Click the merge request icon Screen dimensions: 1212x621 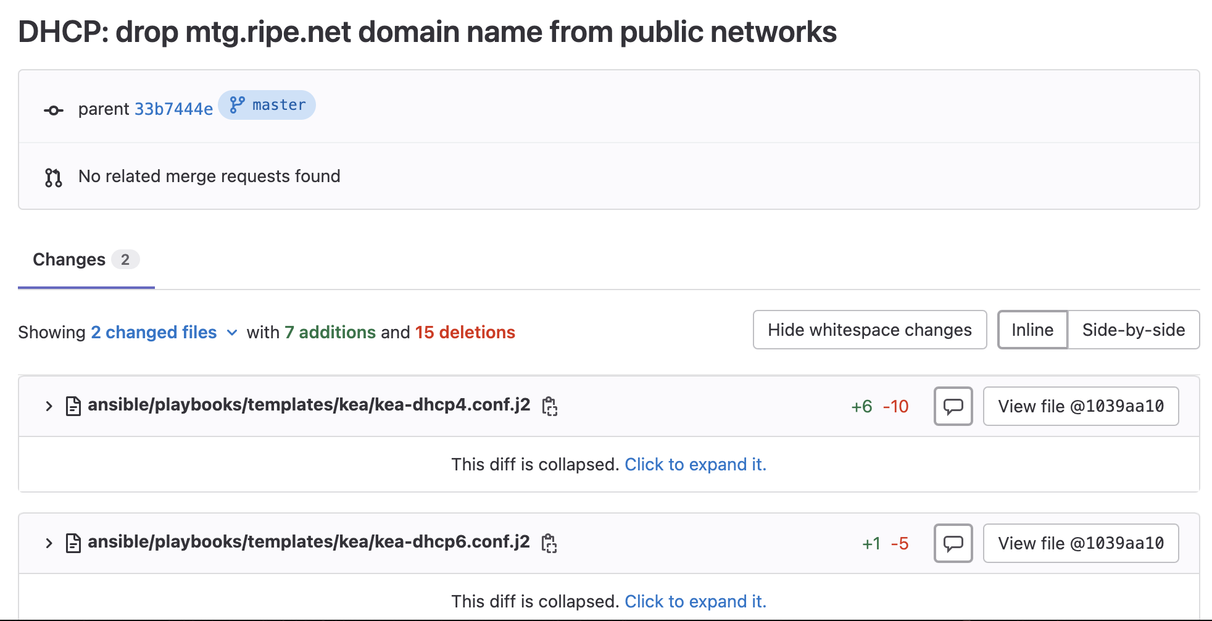click(54, 178)
